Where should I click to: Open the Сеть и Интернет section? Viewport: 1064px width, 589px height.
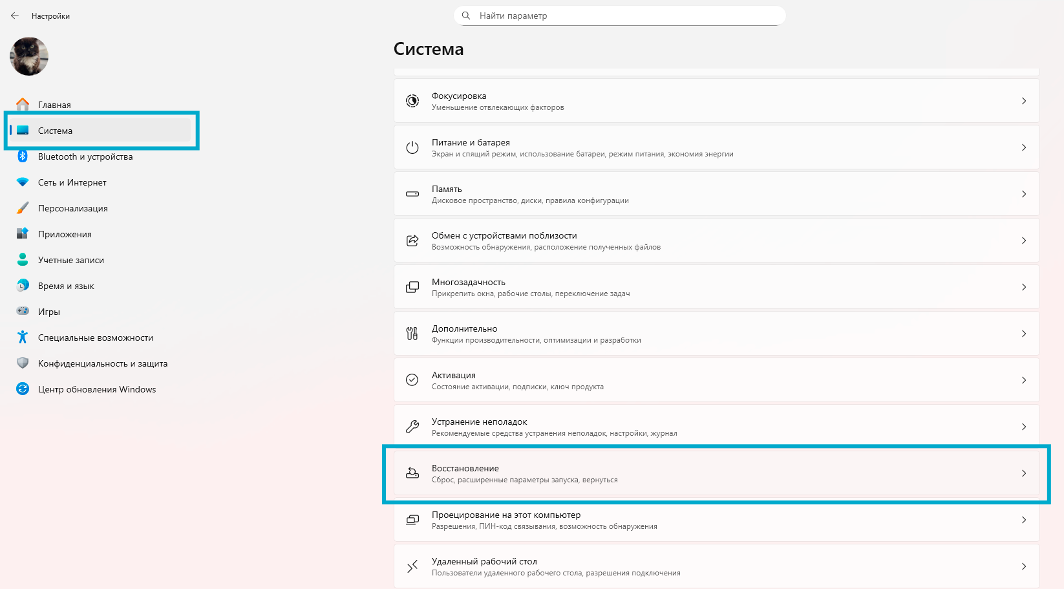point(72,182)
